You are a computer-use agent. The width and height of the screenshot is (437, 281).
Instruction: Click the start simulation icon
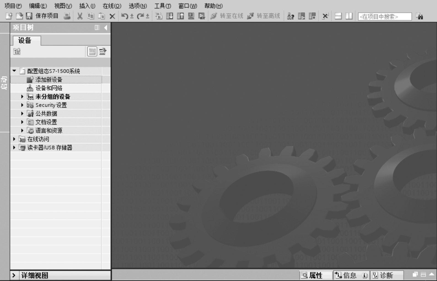(191, 16)
